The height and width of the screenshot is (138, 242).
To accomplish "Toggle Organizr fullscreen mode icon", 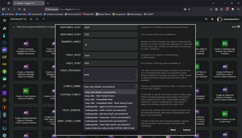I will pos(206,19).
